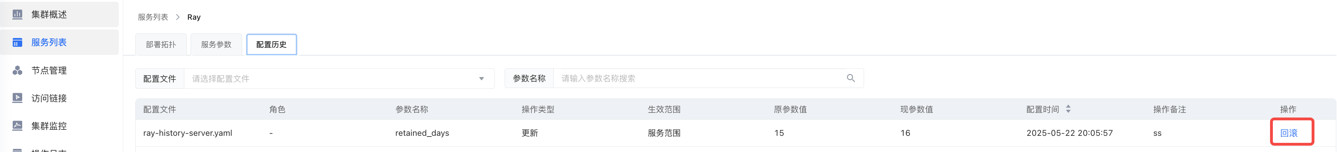This screenshot has height=152, width=1337.
Task: Click the search magnifier in 参数名称 field
Action: 851,78
